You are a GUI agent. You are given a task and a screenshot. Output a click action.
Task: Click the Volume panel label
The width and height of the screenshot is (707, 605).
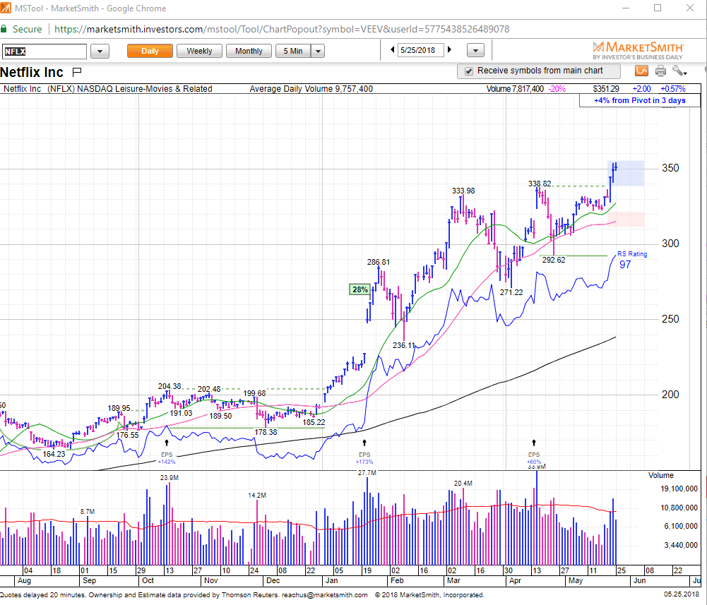click(660, 476)
